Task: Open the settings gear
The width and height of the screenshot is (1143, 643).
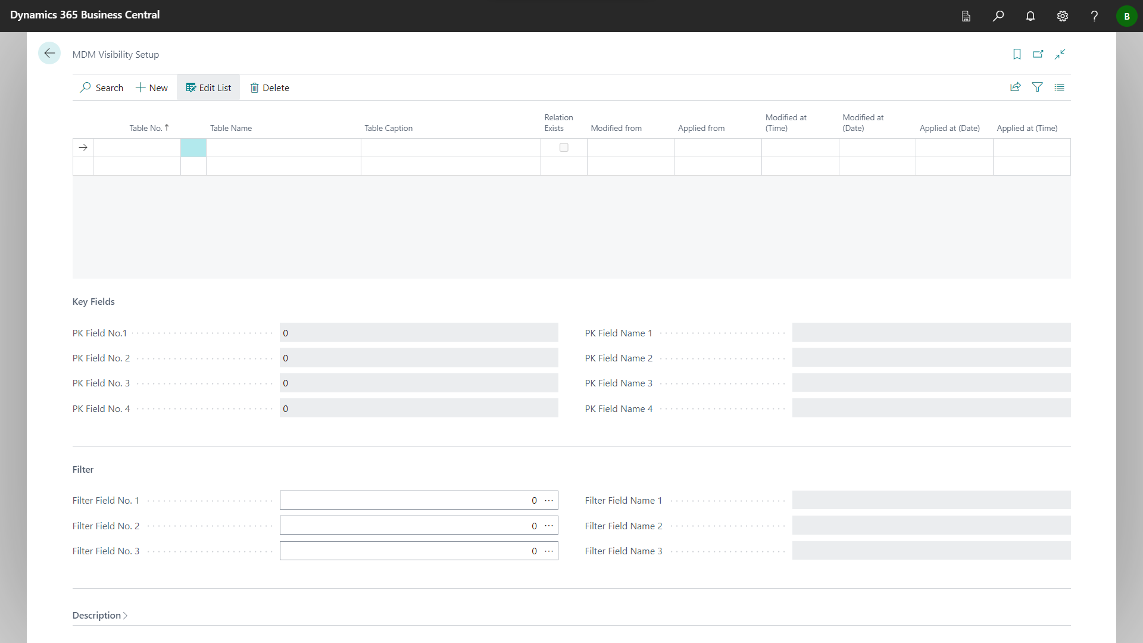Action: click(x=1063, y=16)
